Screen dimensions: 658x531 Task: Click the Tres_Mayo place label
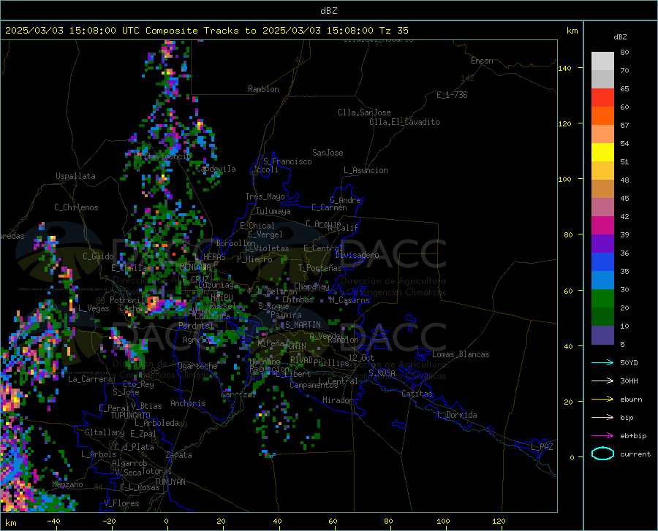tap(265, 196)
